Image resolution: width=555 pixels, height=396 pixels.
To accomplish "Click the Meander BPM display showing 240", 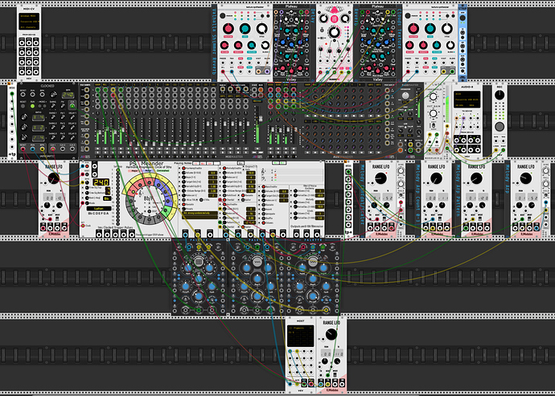I will 101,182.
